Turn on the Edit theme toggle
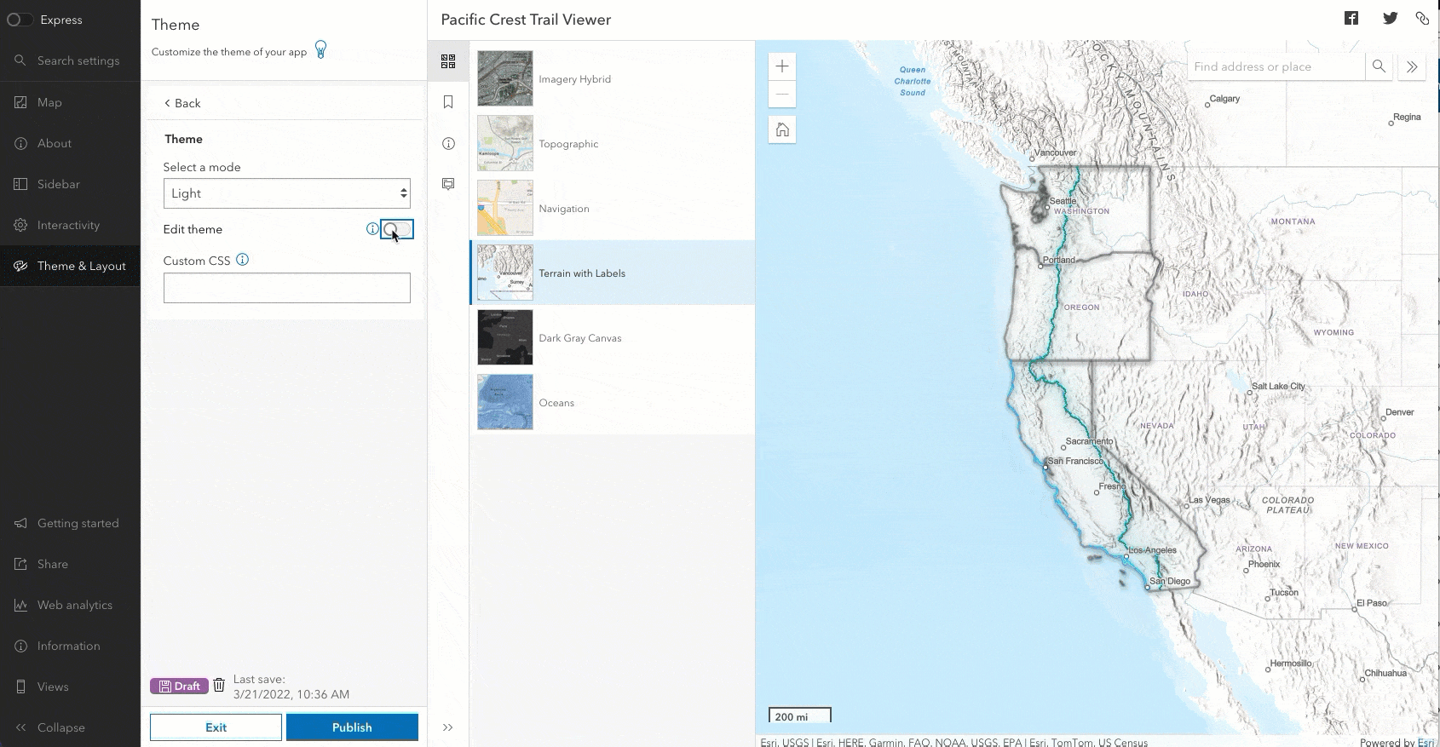 397,229
